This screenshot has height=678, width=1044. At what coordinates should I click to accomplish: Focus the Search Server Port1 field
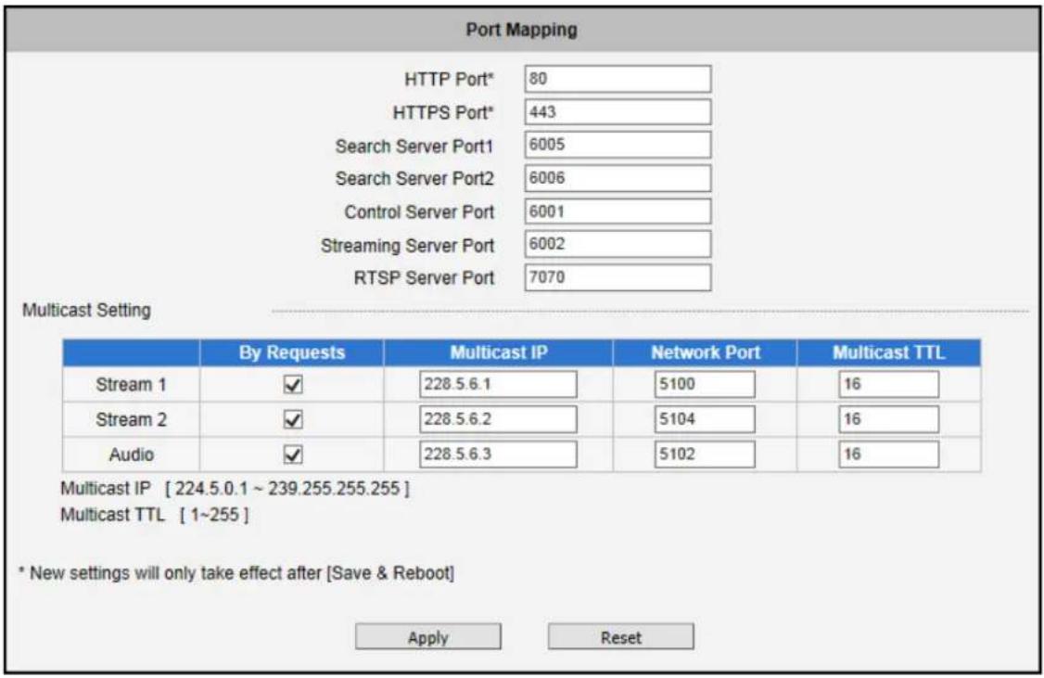(x=617, y=145)
